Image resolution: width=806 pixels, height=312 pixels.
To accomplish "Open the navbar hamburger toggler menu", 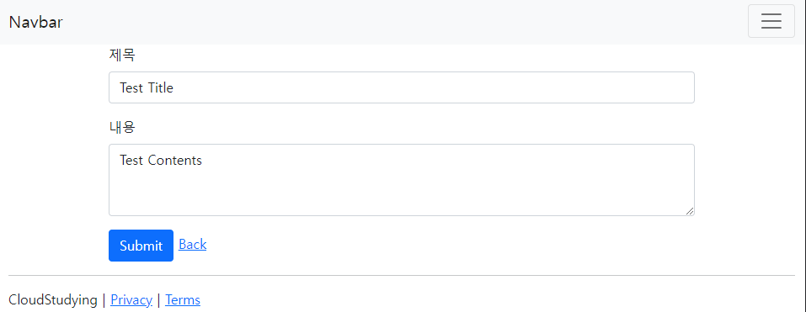I will pyautogui.click(x=771, y=21).
